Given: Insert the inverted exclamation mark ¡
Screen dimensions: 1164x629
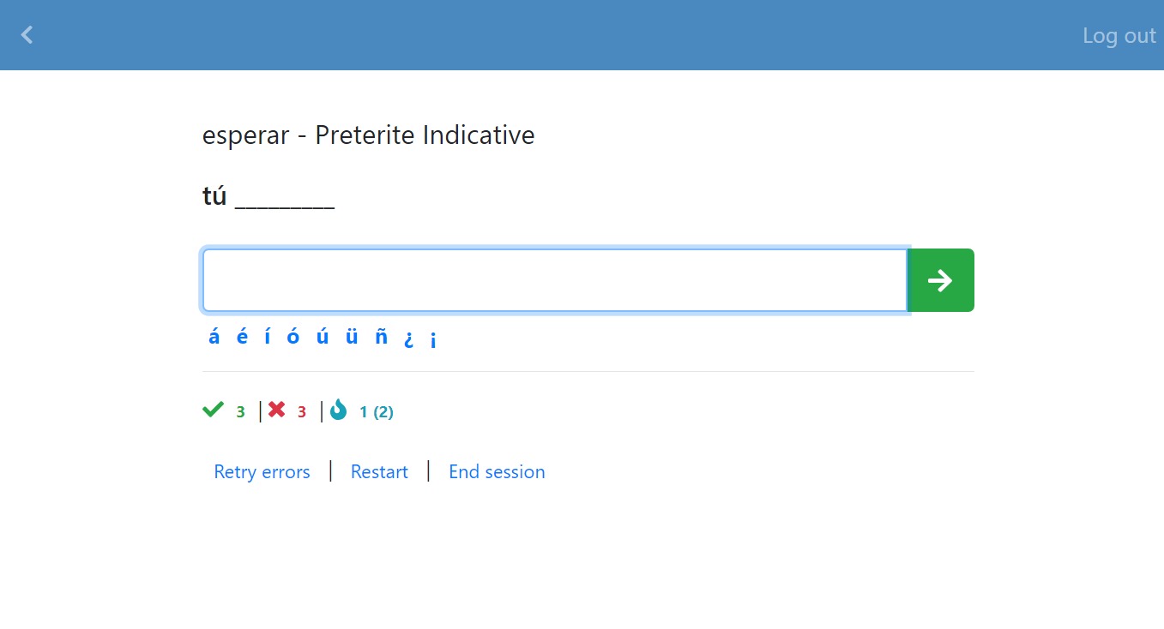Looking at the screenshot, I should point(433,339).
